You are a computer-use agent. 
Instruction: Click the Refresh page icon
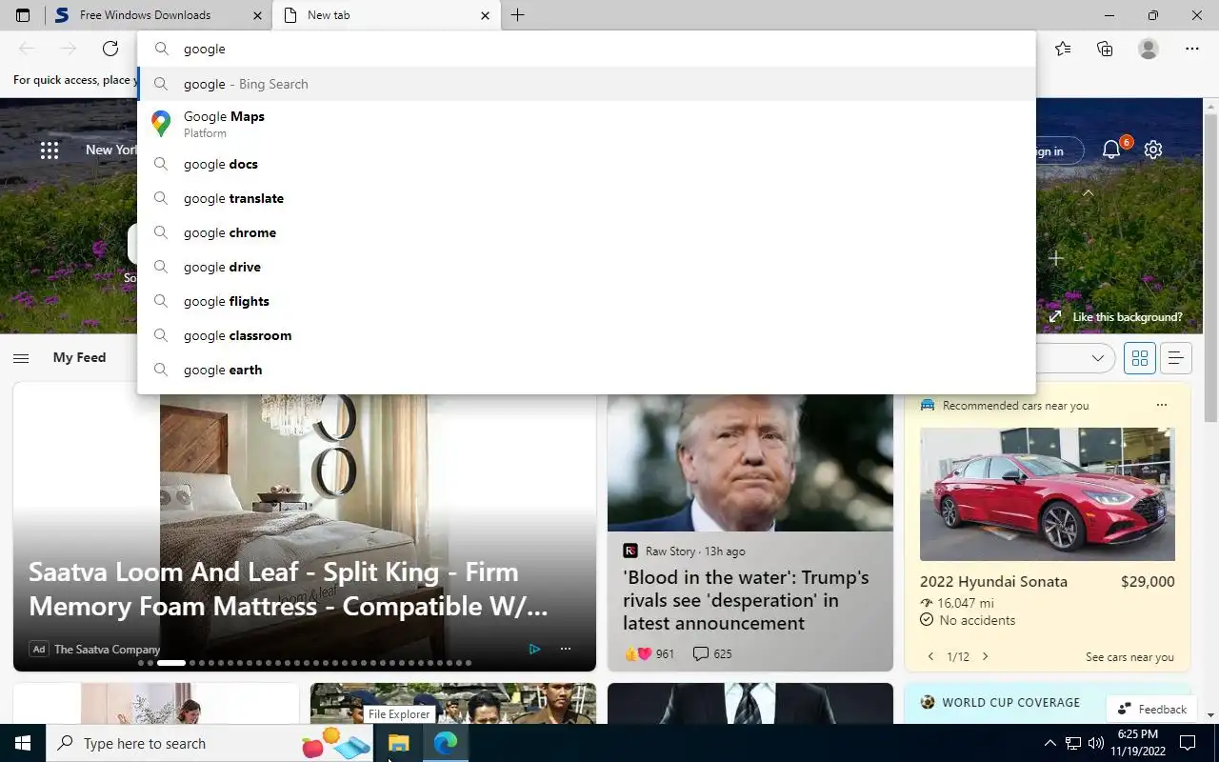[x=110, y=49]
